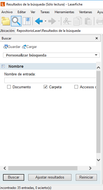
Task: Click the clipboard paste icon
Action: point(88,21)
